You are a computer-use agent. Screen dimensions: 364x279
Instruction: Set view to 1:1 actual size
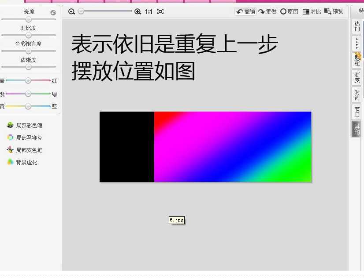149,11
